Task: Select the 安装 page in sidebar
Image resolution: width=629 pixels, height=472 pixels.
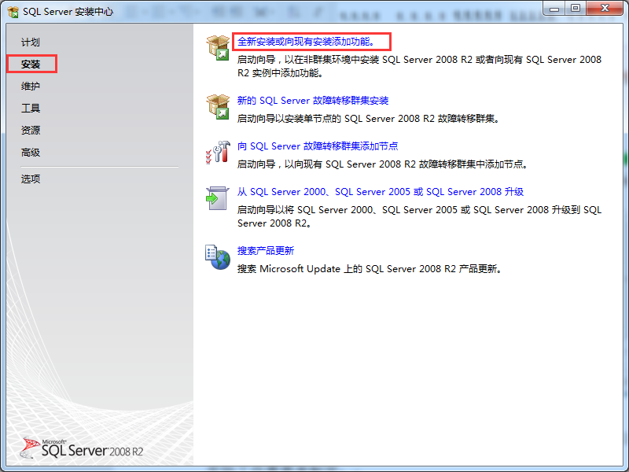Action: click(31, 65)
